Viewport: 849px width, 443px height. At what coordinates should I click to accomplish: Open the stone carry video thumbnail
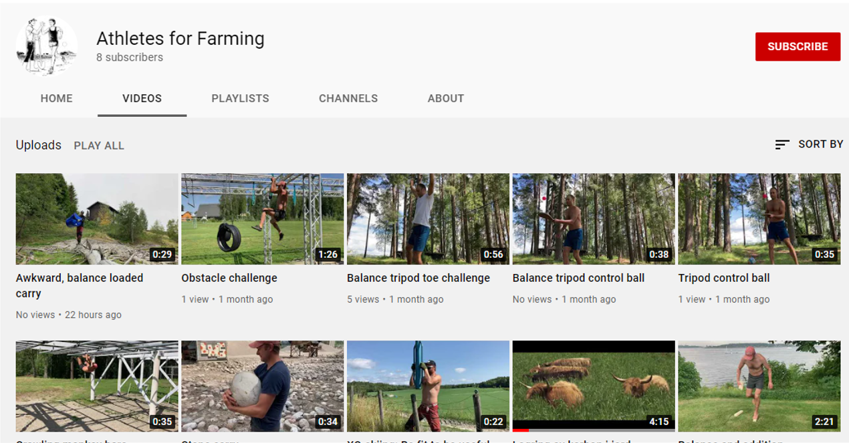(x=262, y=386)
